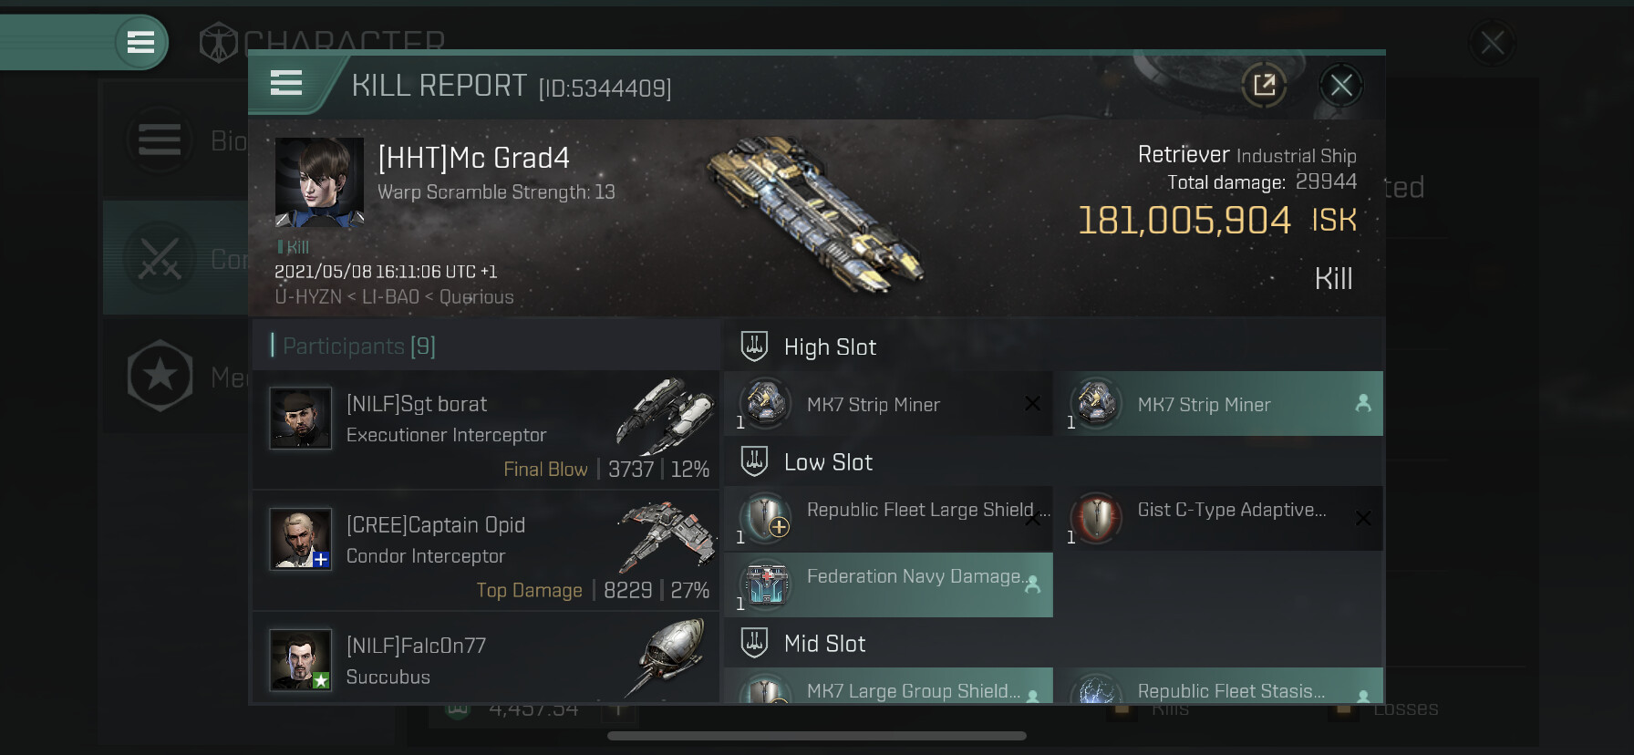Viewport: 1634px width, 755px height.
Task: Select the victim Mc Grad4 portrait
Action: click(319, 182)
